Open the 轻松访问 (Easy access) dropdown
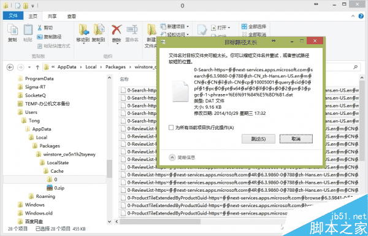Viewport: 368px width, 236px height. [x=175, y=34]
